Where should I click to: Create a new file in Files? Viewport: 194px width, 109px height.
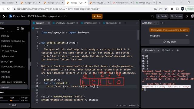point(18,28)
